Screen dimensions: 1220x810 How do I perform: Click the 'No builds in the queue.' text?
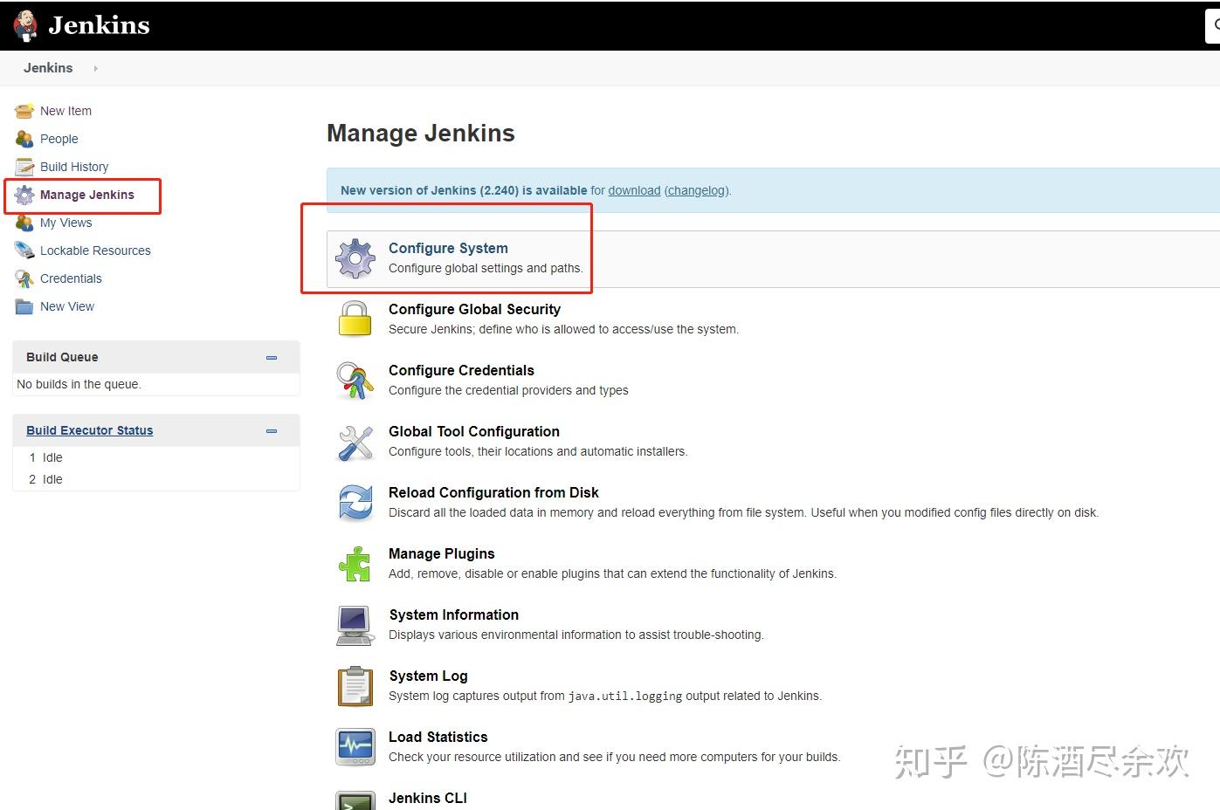(x=79, y=384)
